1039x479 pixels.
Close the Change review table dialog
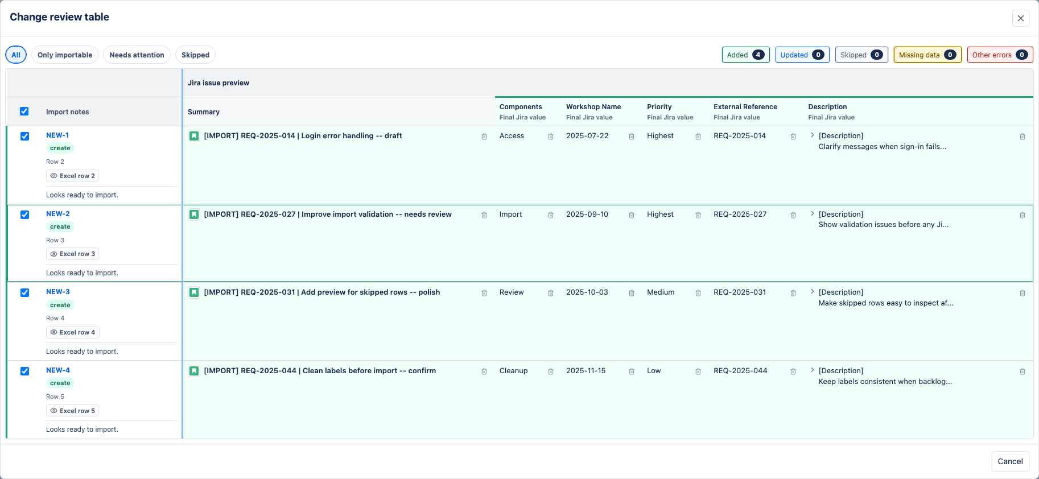pos(1021,18)
